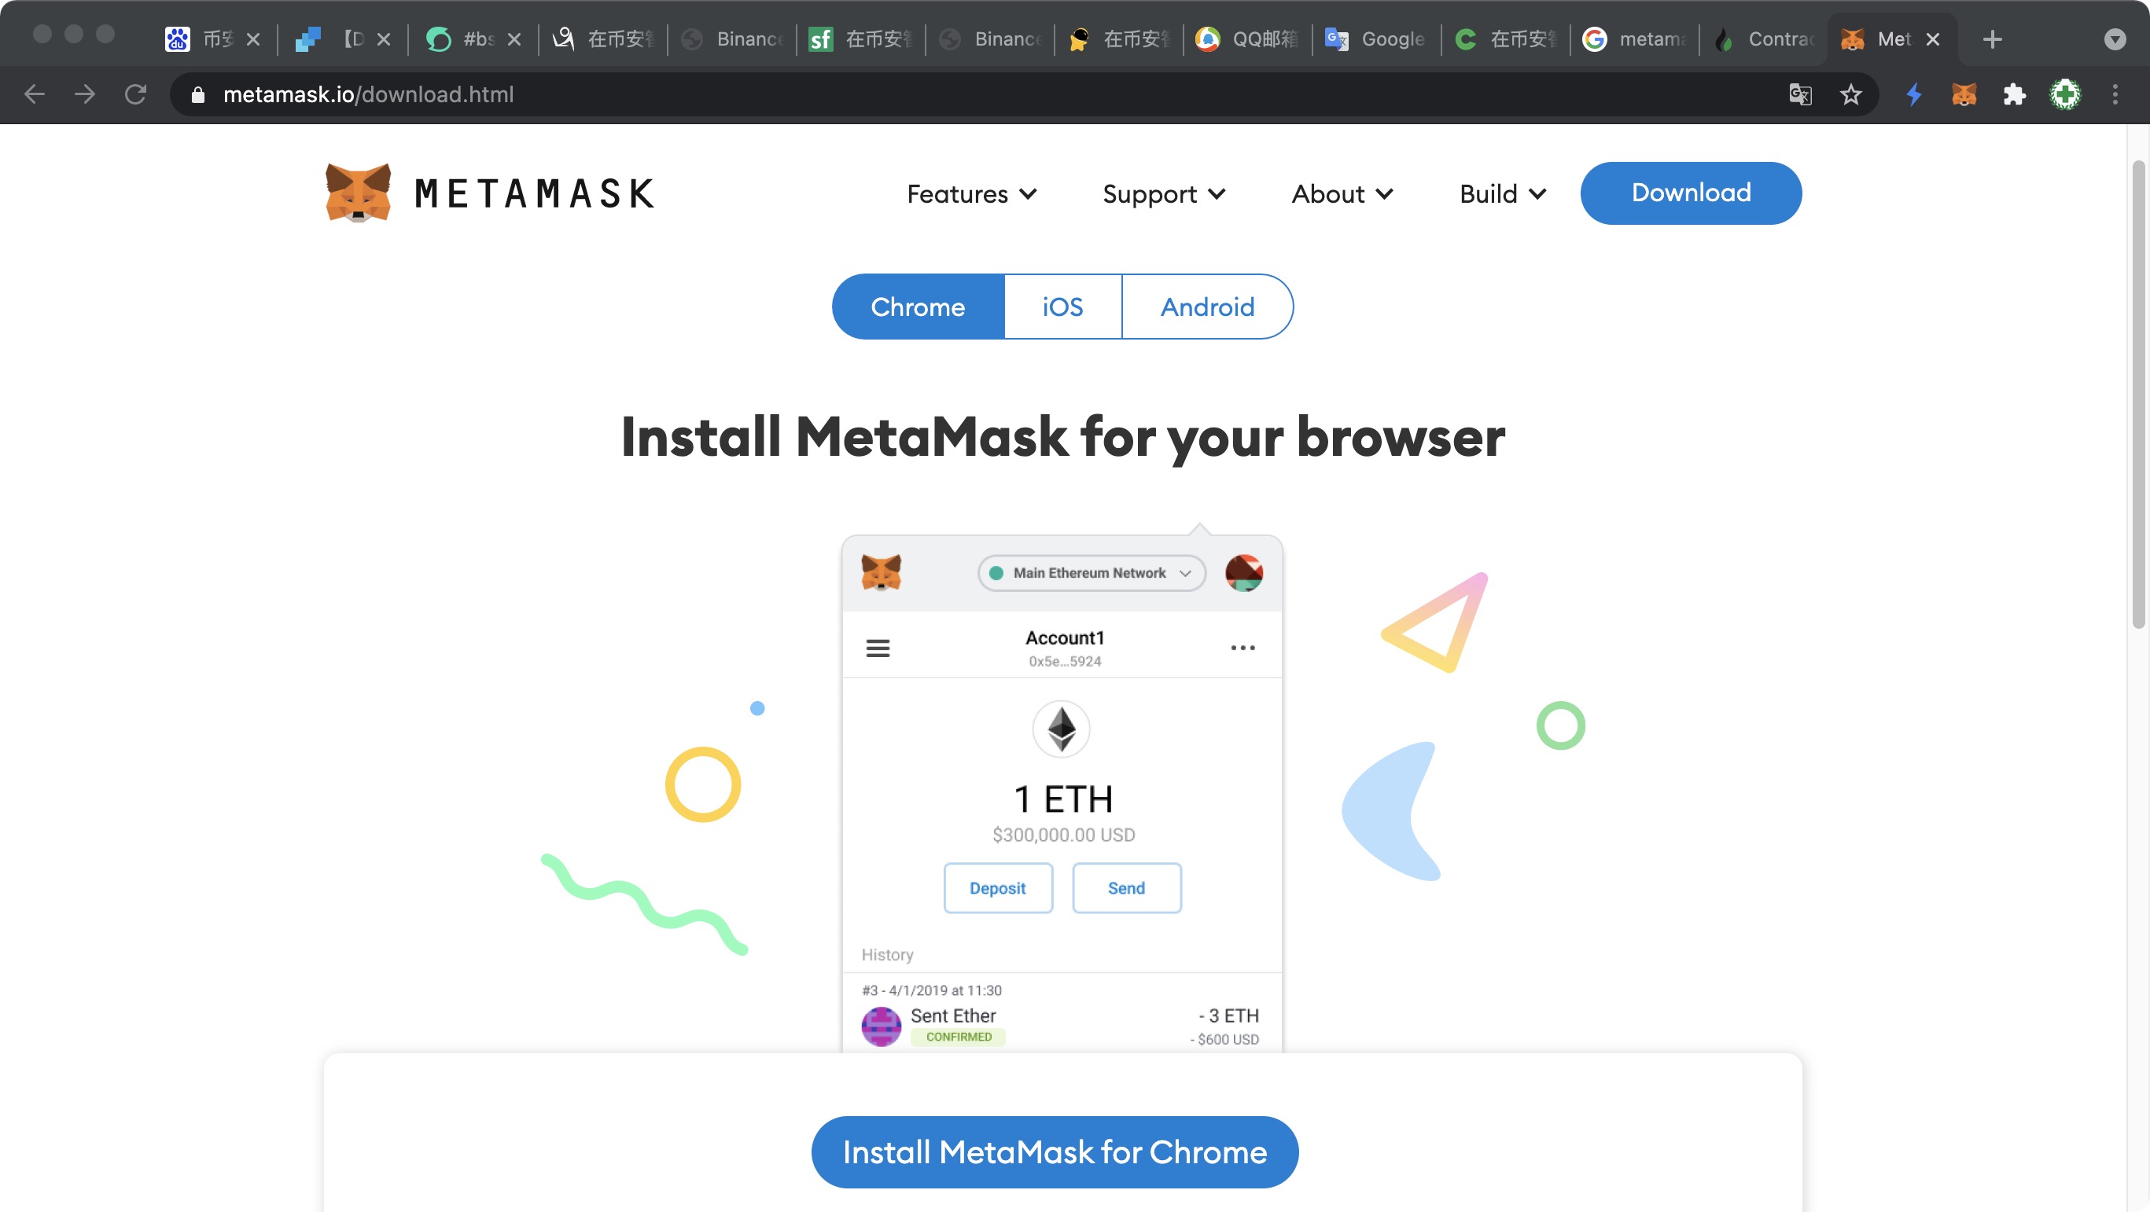The width and height of the screenshot is (2150, 1212).
Task: Open the Google Translate icon in the address bar
Action: [x=1800, y=94]
